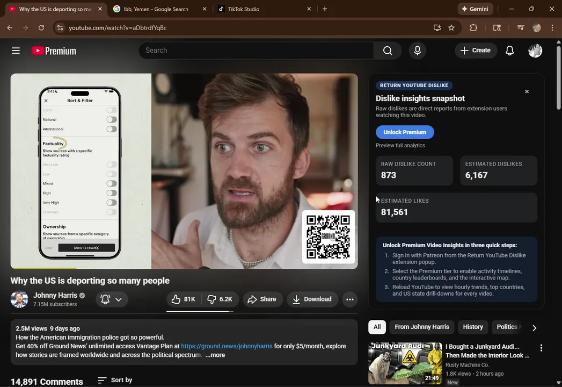Click the address bar URL
The height and width of the screenshot is (387, 562).
click(x=118, y=27)
